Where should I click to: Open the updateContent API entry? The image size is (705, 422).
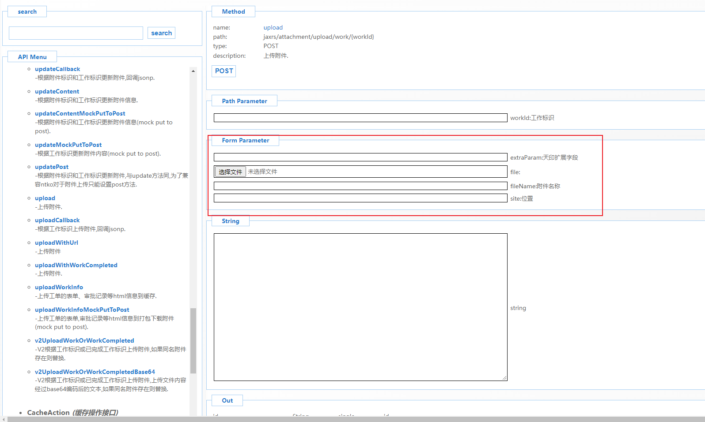pyautogui.click(x=57, y=92)
